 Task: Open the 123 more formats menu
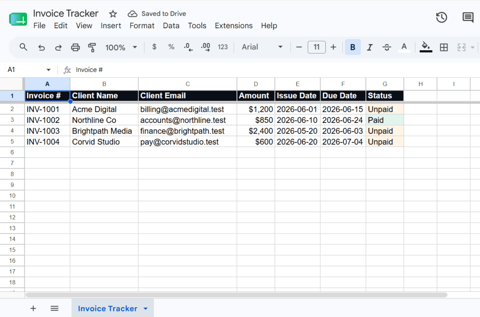click(x=223, y=47)
